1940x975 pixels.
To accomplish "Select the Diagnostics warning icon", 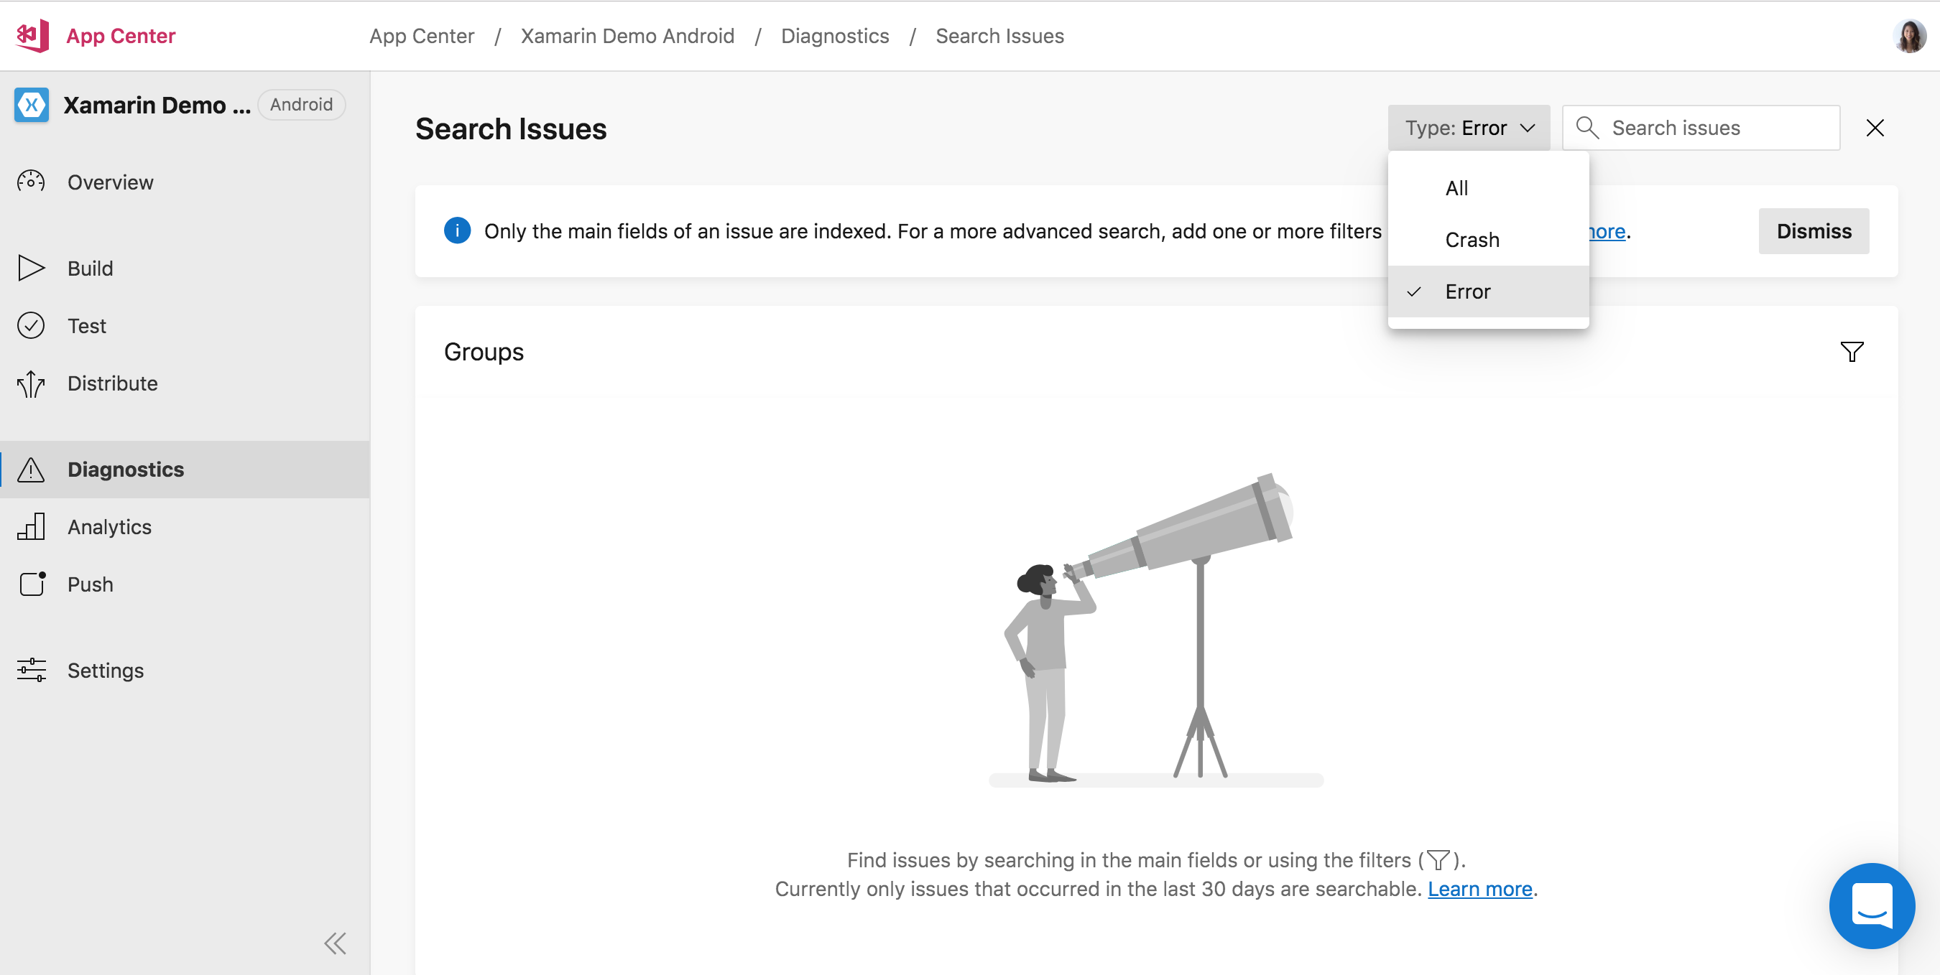I will (x=31, y=470).
